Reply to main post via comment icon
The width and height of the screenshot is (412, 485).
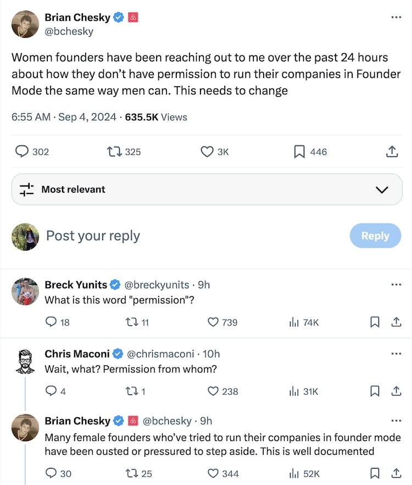coord(23,152)
